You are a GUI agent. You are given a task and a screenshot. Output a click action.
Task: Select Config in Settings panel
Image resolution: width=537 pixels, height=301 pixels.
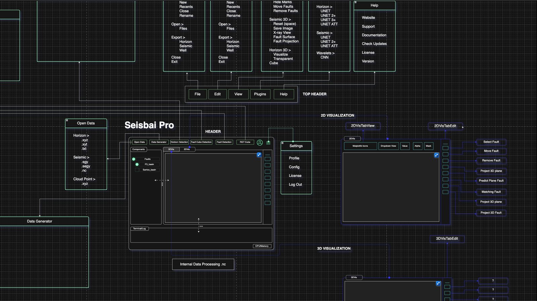coord(294,167)
